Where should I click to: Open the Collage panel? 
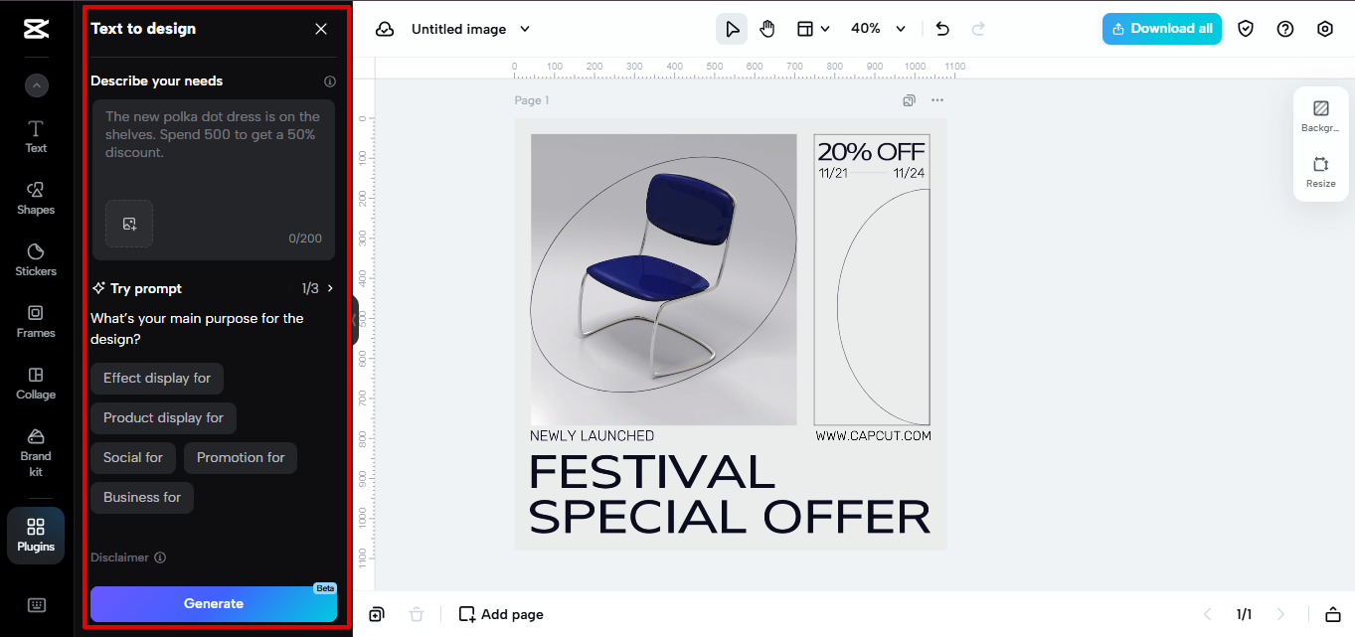(35, 383)
